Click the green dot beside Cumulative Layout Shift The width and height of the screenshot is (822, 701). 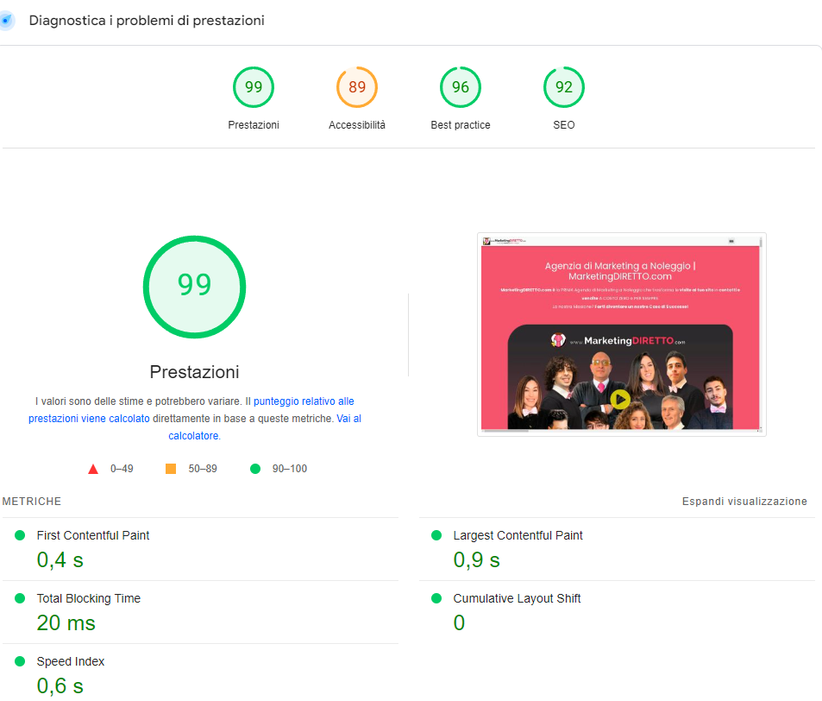[x=436, y=598]
